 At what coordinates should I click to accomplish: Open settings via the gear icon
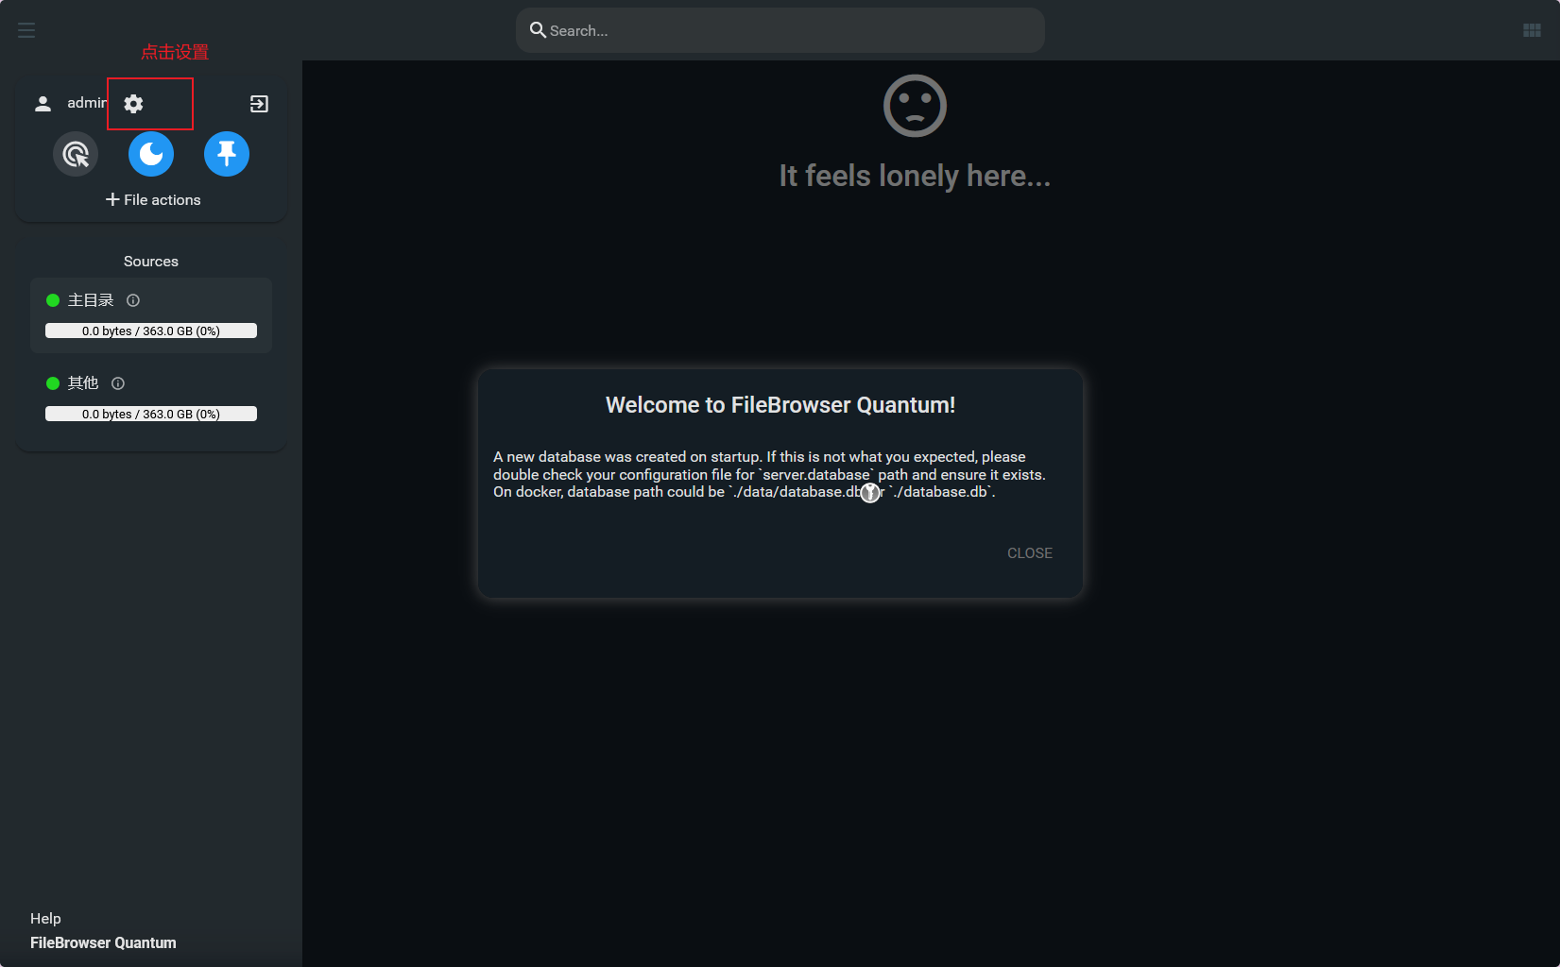(x=134, y=104)
